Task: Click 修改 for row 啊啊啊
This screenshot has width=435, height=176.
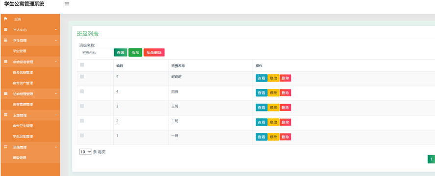Action: click(x=273, y=78)
